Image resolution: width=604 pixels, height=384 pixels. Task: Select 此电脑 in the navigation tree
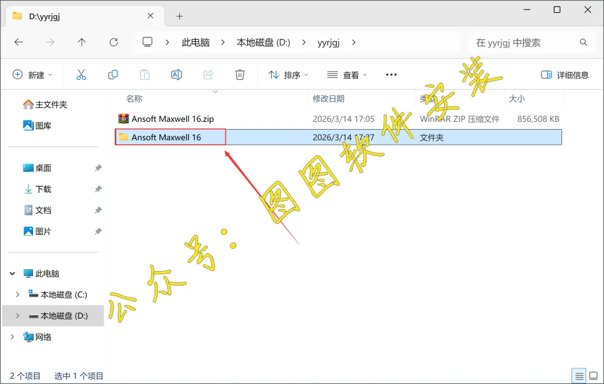[x=41, y=273]
